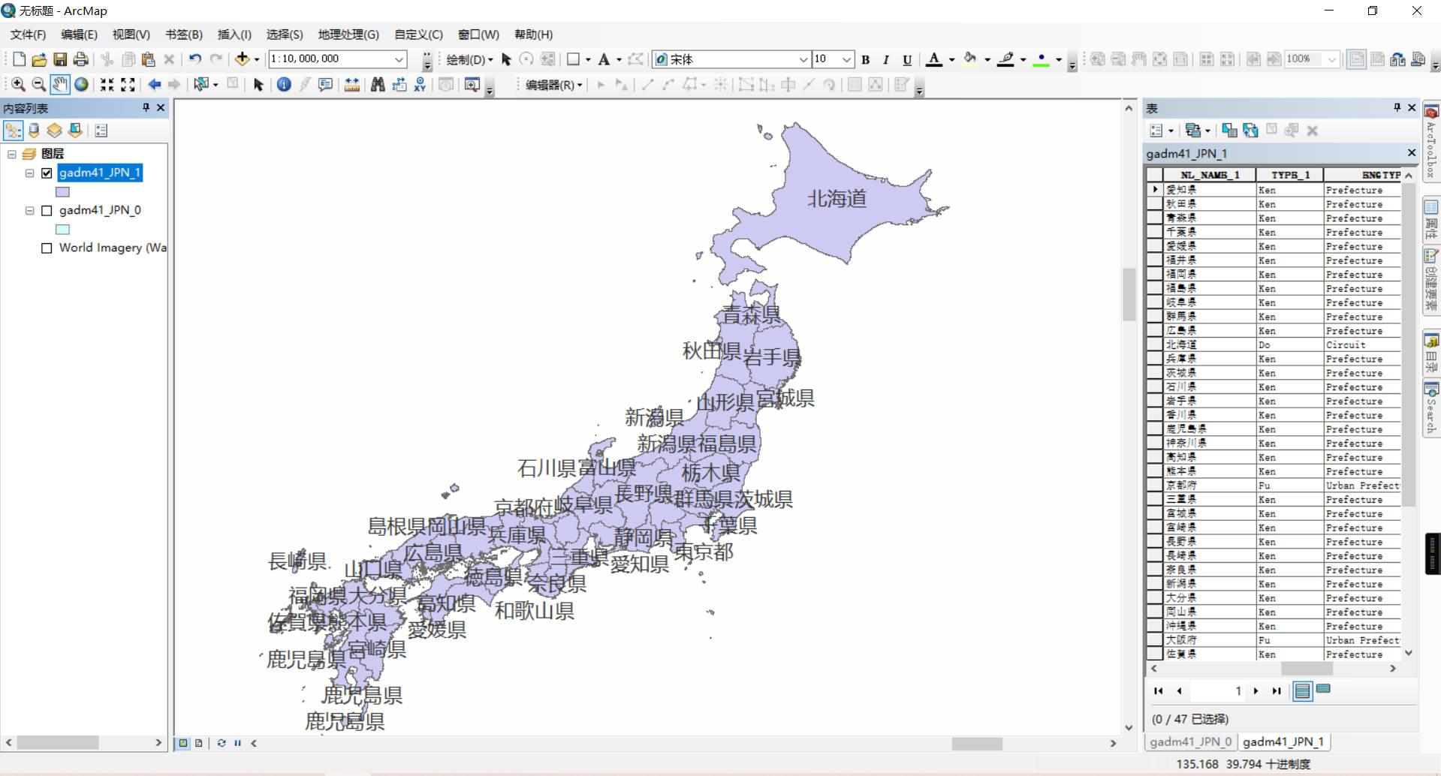The height and width of the screenshot is (776, 1441).
Task: Switch to layout view at map bottom
Action: click(x=199, y=743)
